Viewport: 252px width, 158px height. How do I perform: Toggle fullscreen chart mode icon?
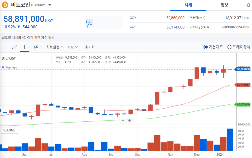pyautogui.click(x=5, y=47)
